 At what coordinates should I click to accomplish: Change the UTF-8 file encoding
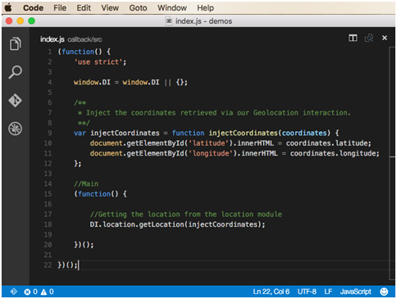coord(307,292)
